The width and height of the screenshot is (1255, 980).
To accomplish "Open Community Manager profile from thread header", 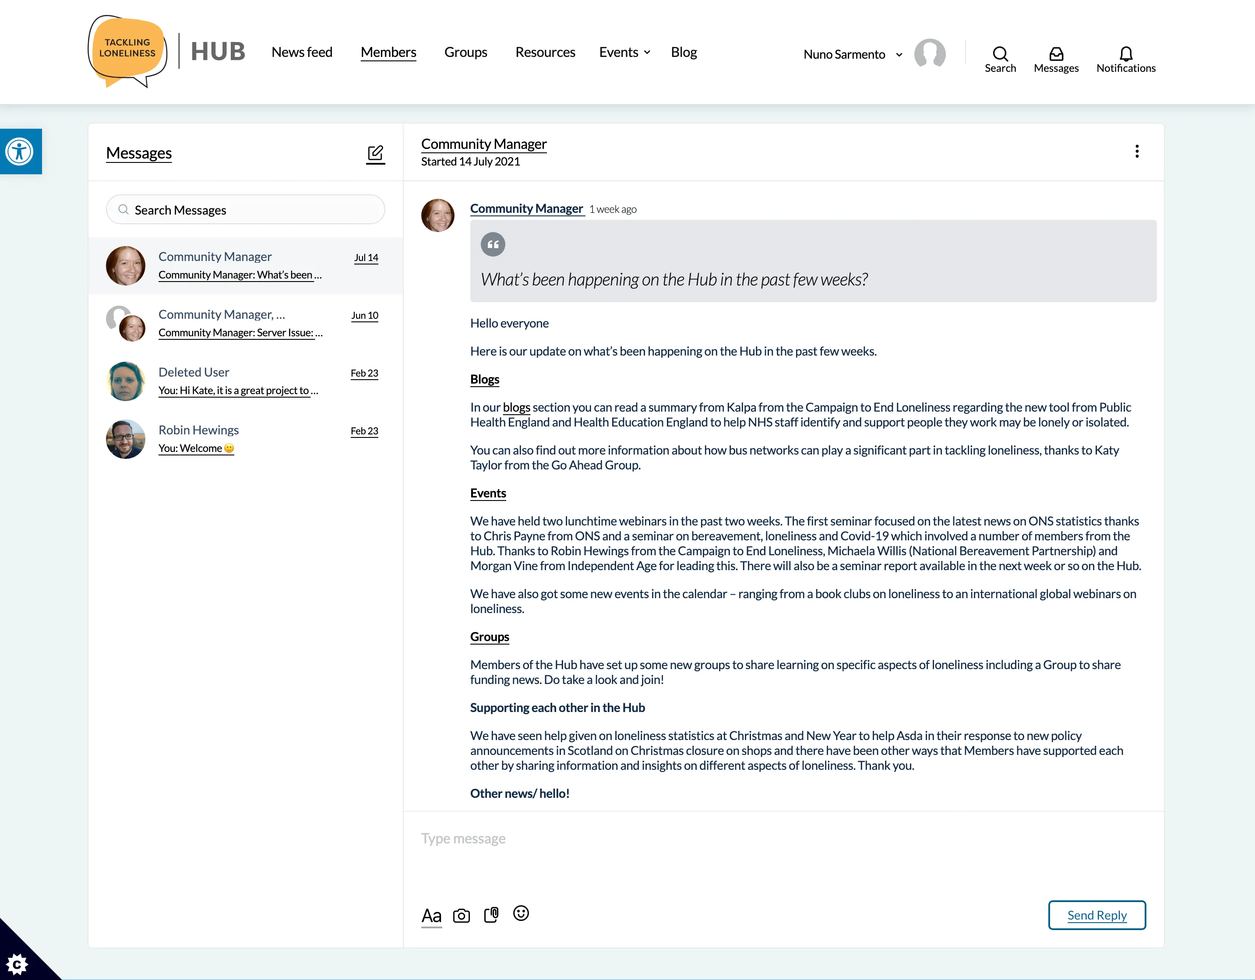I will pos(484,144).
